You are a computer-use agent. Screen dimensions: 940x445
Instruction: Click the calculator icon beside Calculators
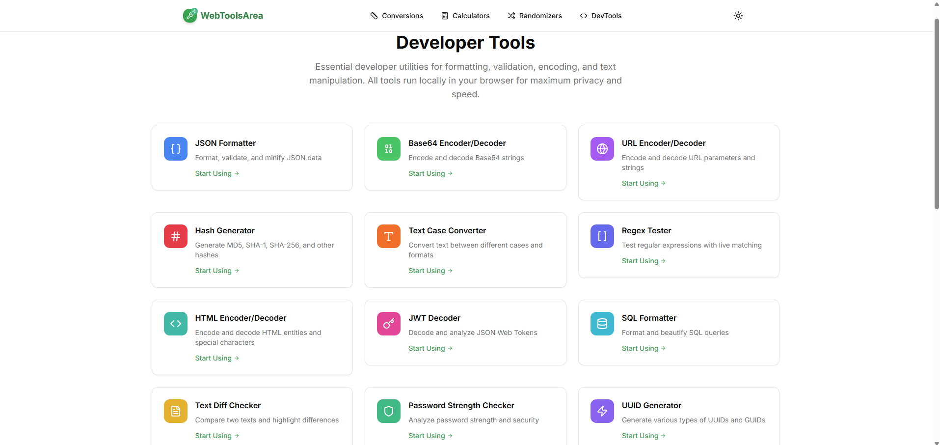pyautogui.click(x=445, y=16)
